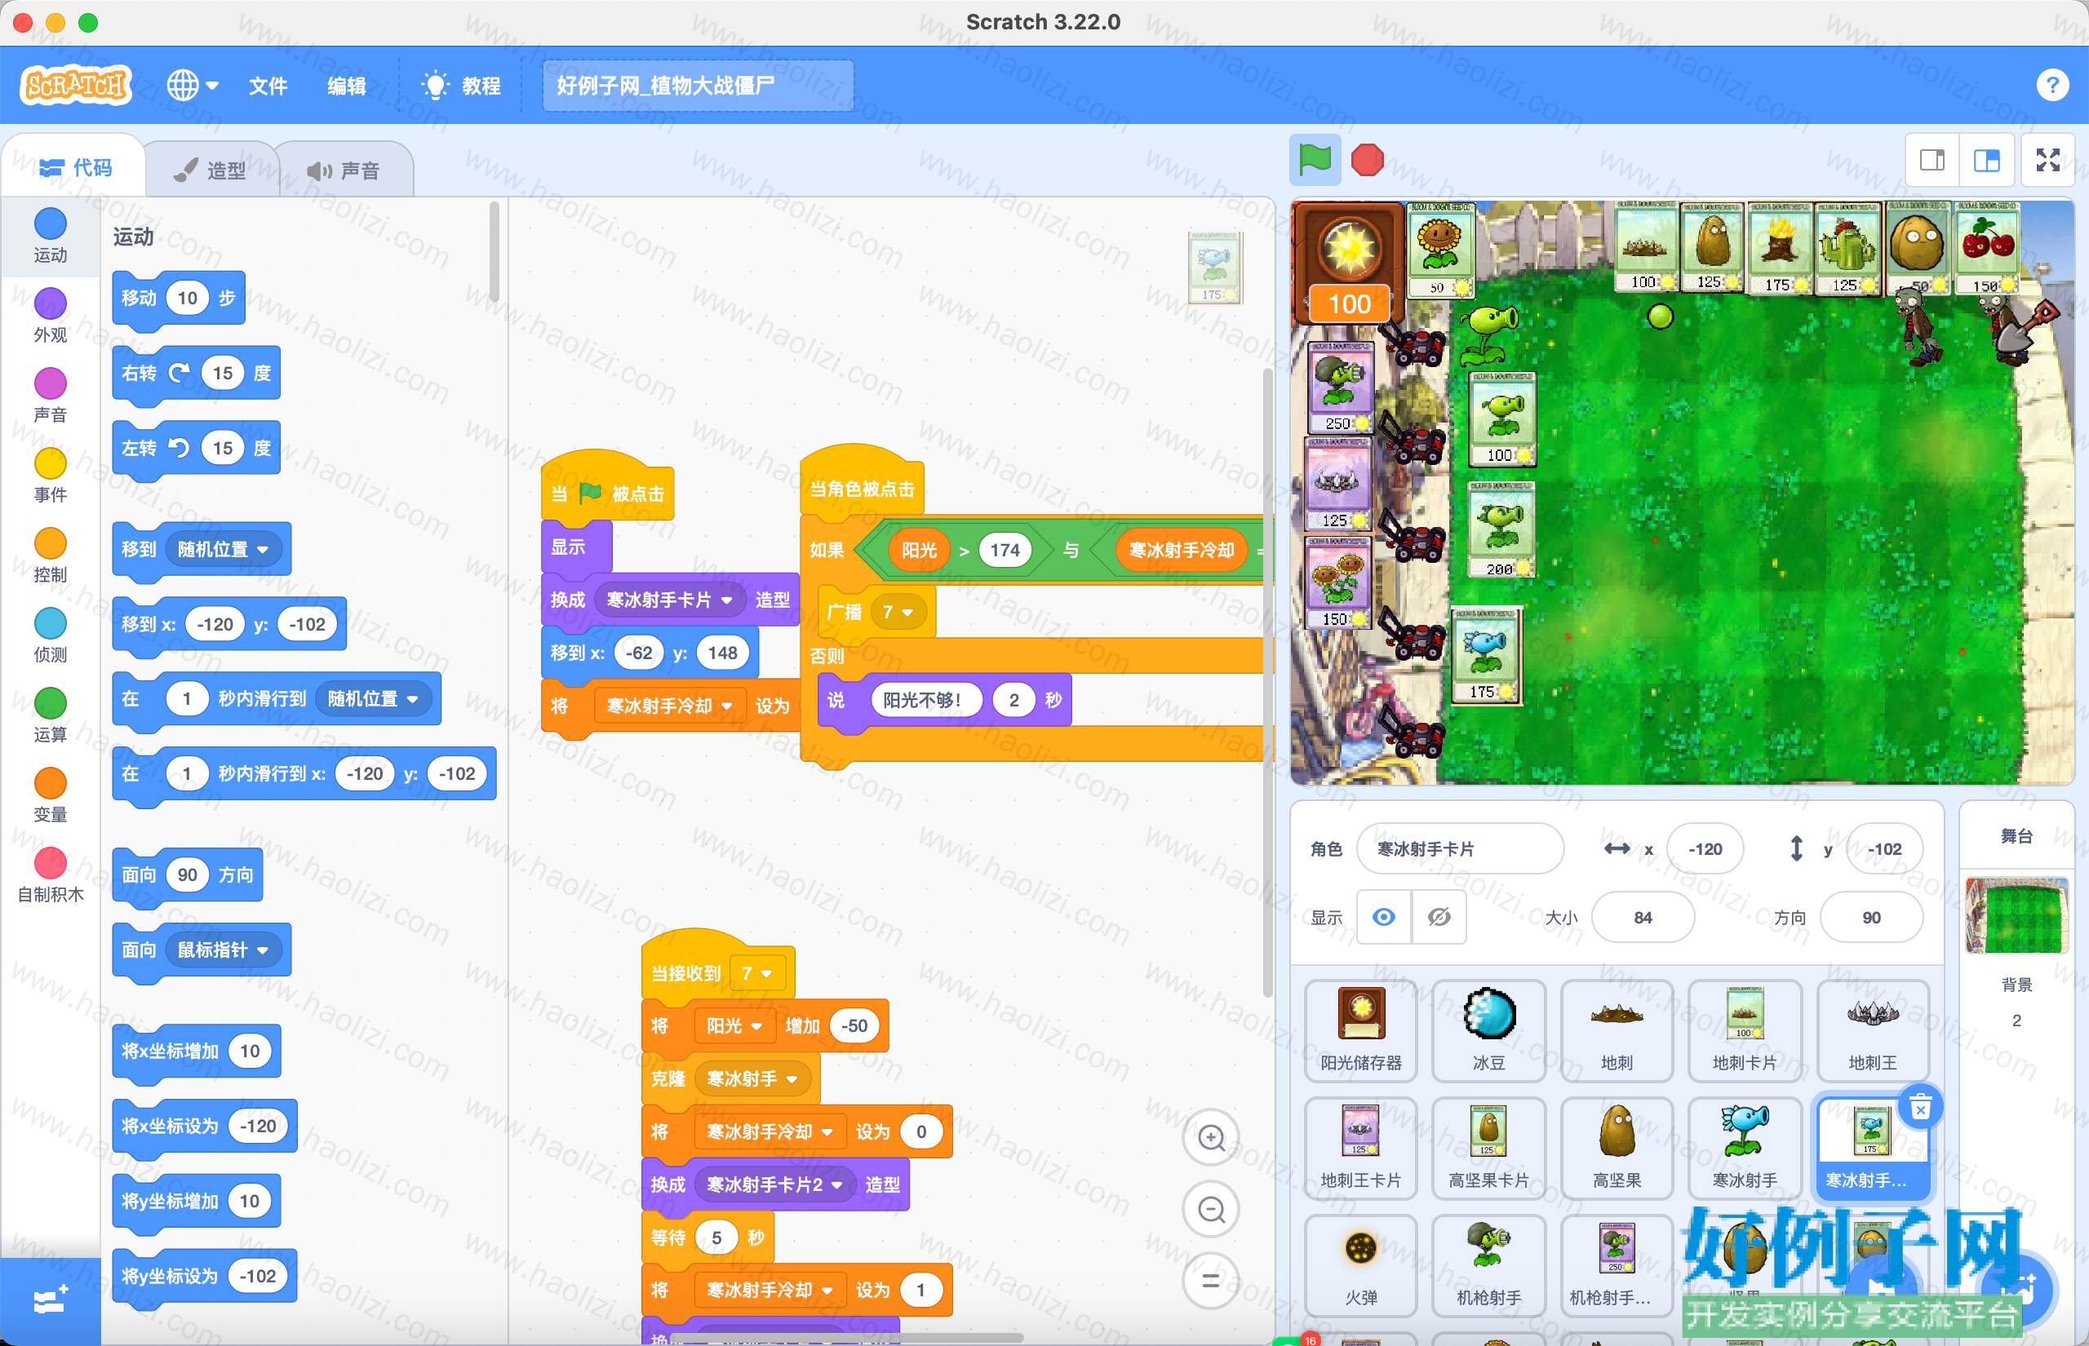Open the extensions button at bottom left

click(50, 1300)
